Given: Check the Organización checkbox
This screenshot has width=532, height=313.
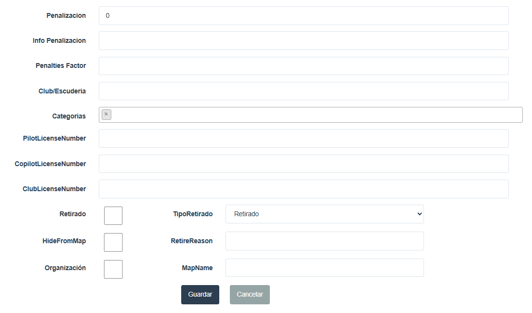Looking at the screenshot, I should [x=113, y=269].
